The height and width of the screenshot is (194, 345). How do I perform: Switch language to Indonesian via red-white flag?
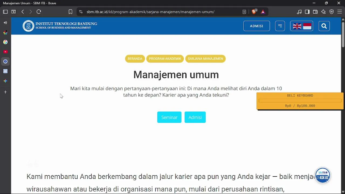307,26
